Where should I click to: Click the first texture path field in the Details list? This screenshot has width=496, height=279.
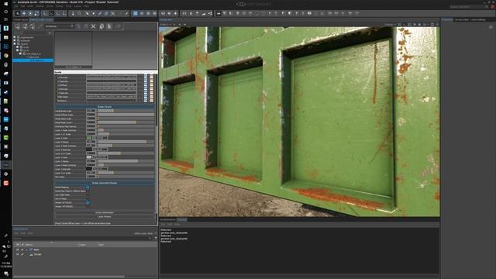[112, 77]
